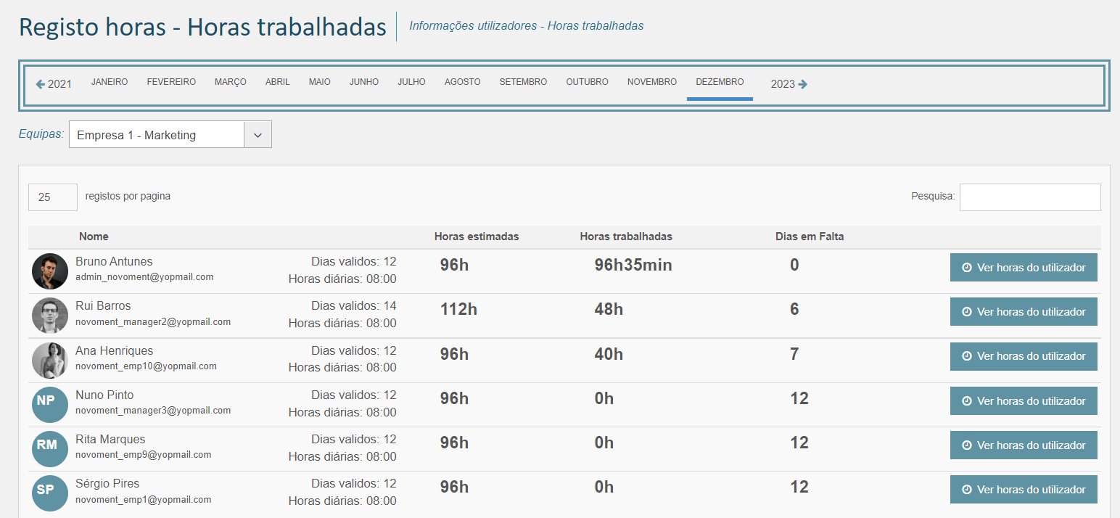
Task: Click into the Pesquisa search field
Action: pos(1029,197)
